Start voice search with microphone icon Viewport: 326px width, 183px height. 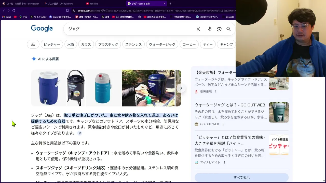pos(210,29)
